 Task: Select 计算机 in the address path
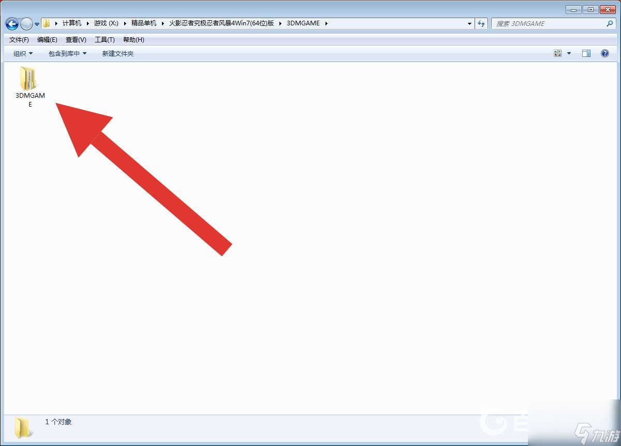coord(72,23)
